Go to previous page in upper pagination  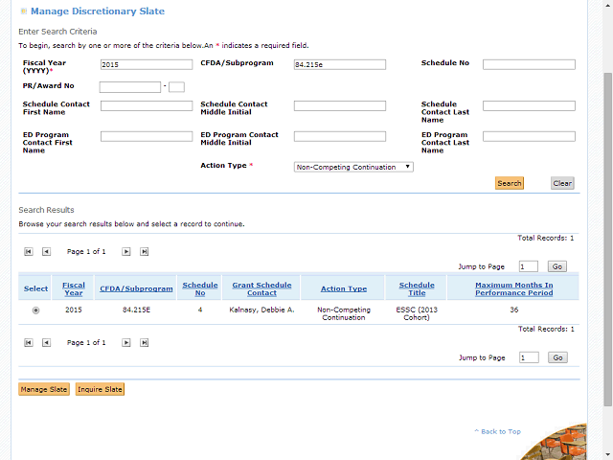46,251
